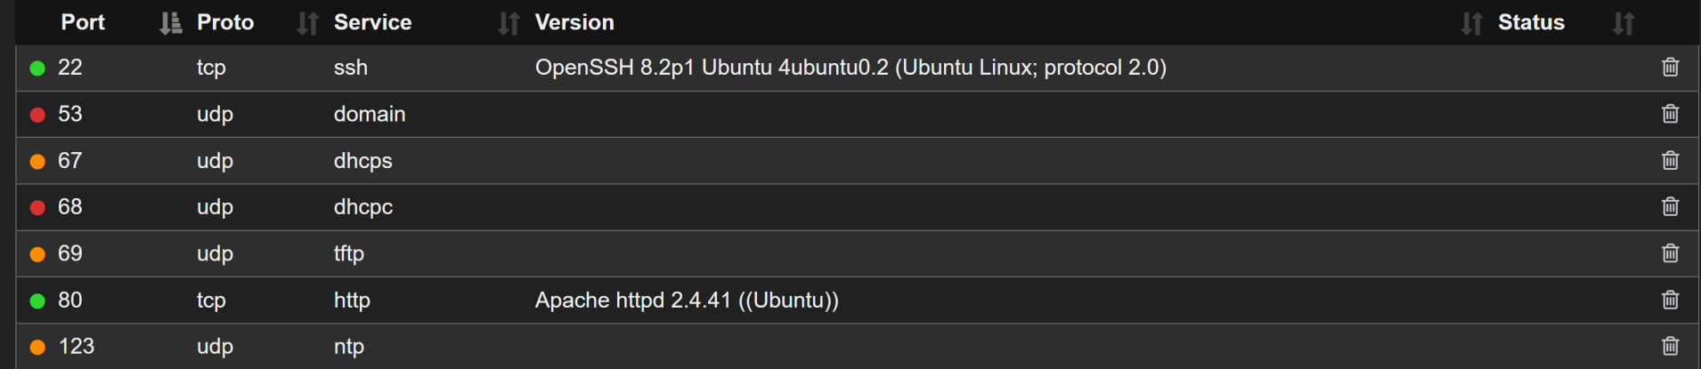Sort table by Service column

coord(509,23)
